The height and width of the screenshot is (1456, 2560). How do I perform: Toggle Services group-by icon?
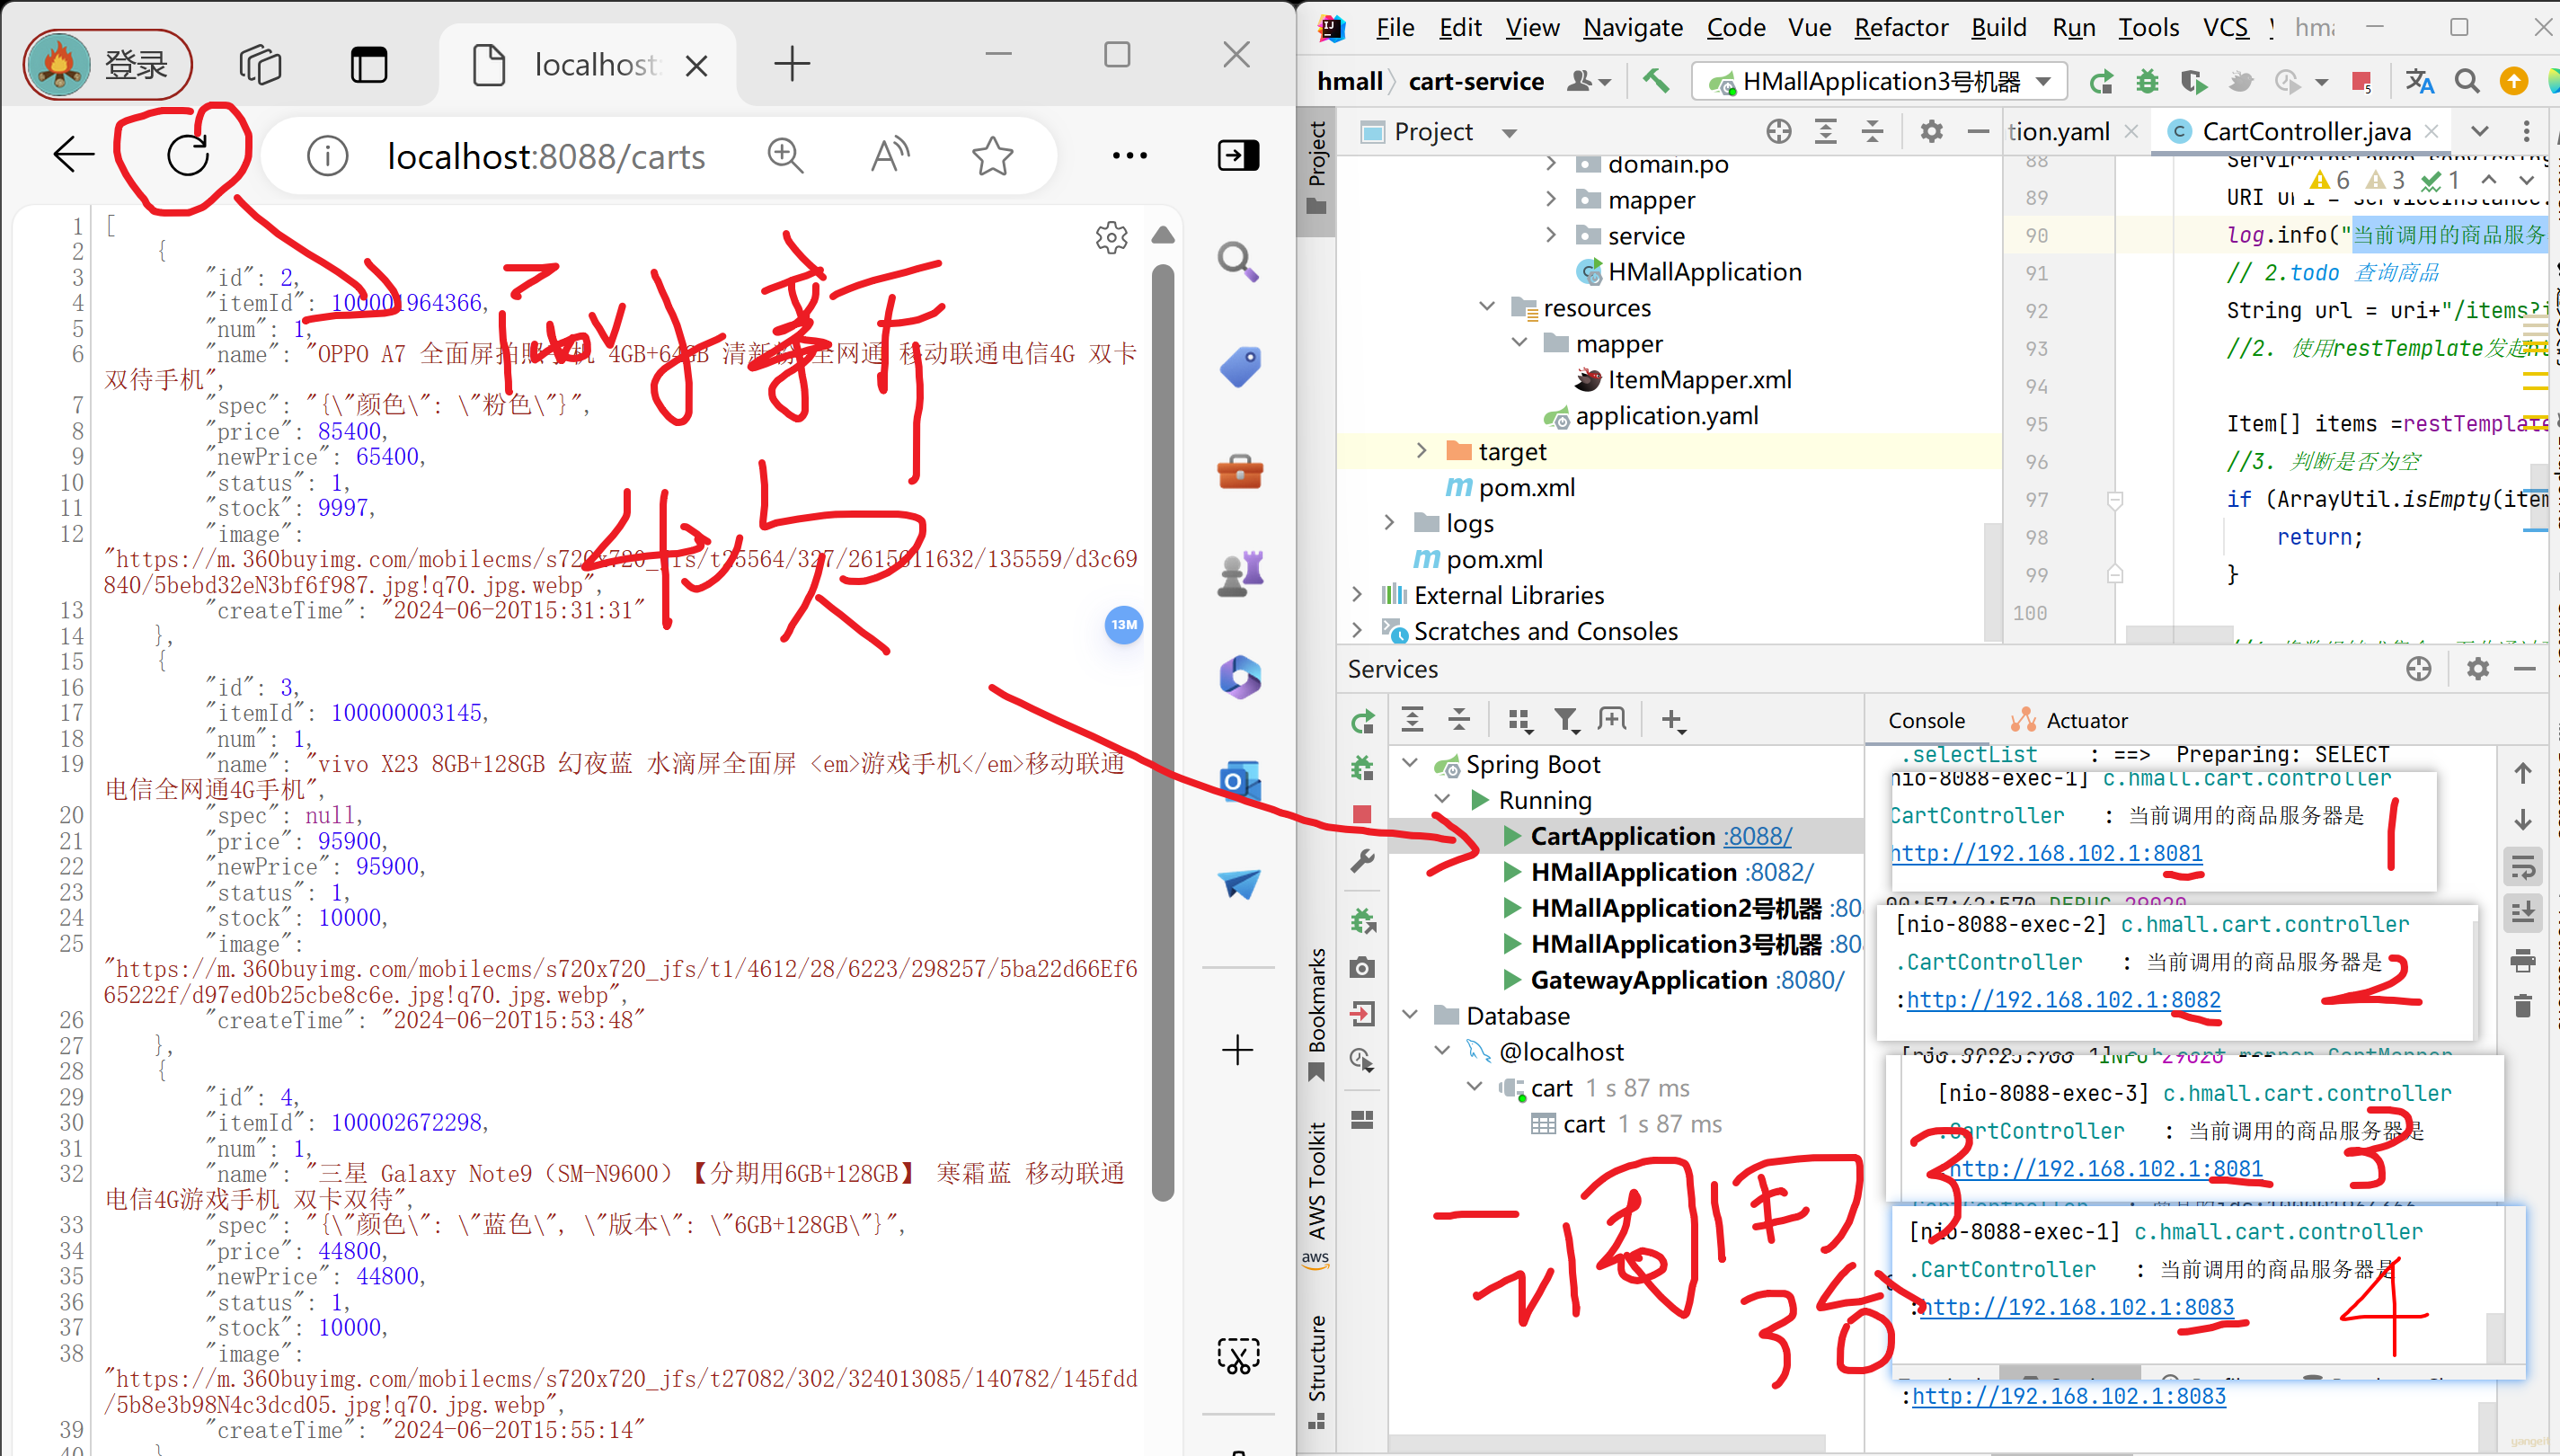click(1519, 720)
